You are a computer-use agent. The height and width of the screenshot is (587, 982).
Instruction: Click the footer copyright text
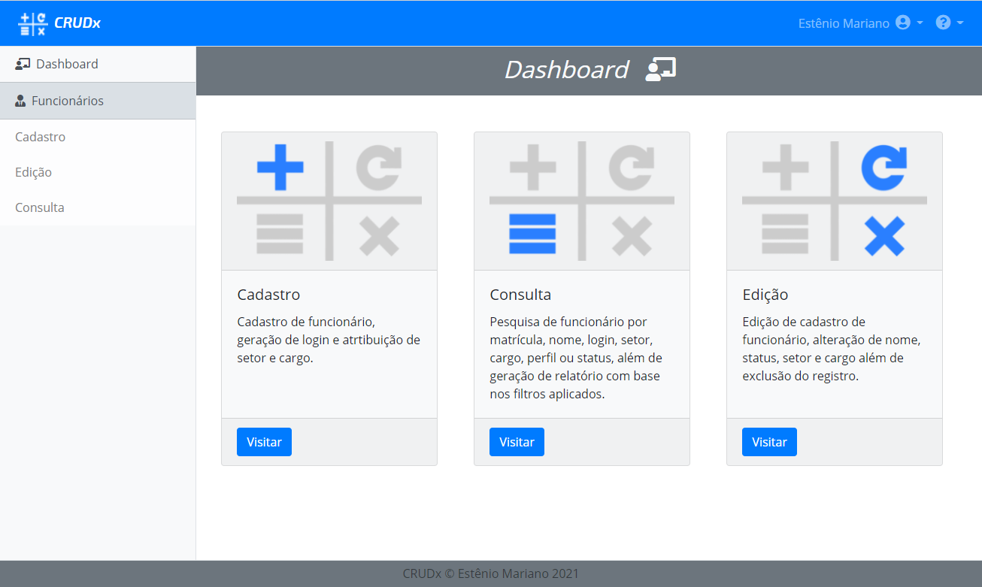pos(491,573)
